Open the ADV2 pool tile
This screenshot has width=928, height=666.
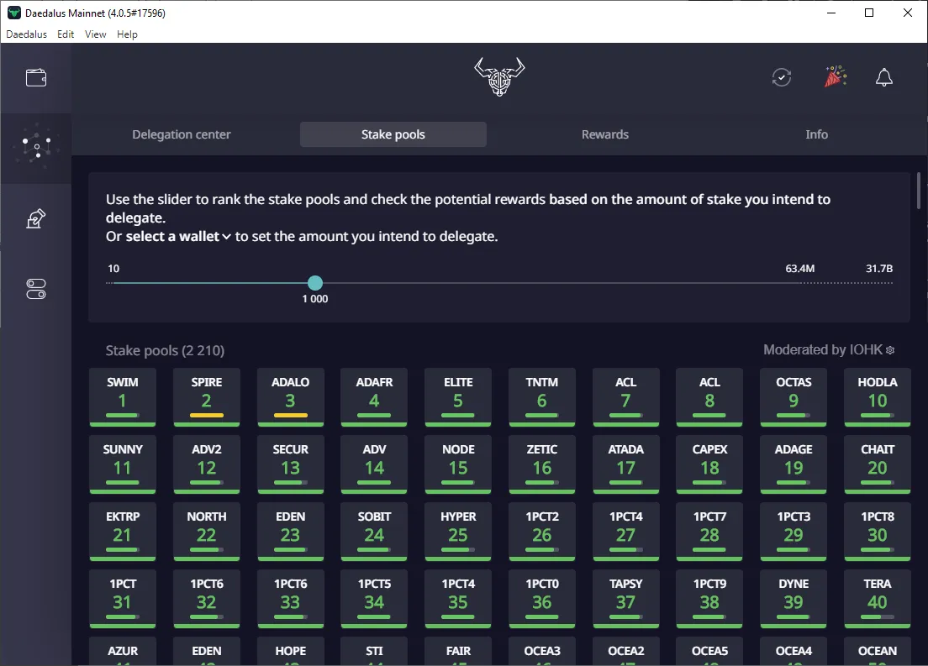click(x=207, y=464)
